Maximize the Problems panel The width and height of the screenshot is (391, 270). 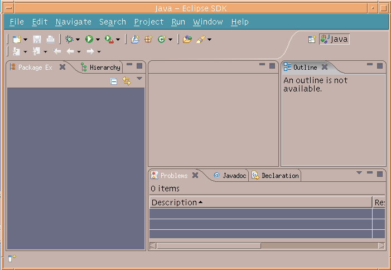380,174
